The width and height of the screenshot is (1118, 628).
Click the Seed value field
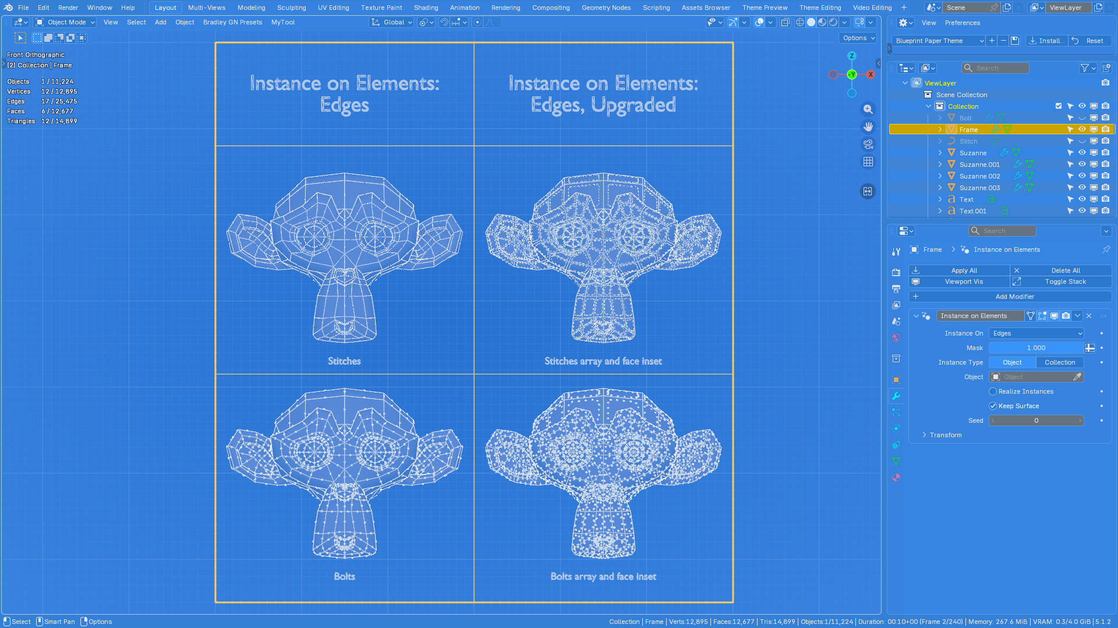1036,420
